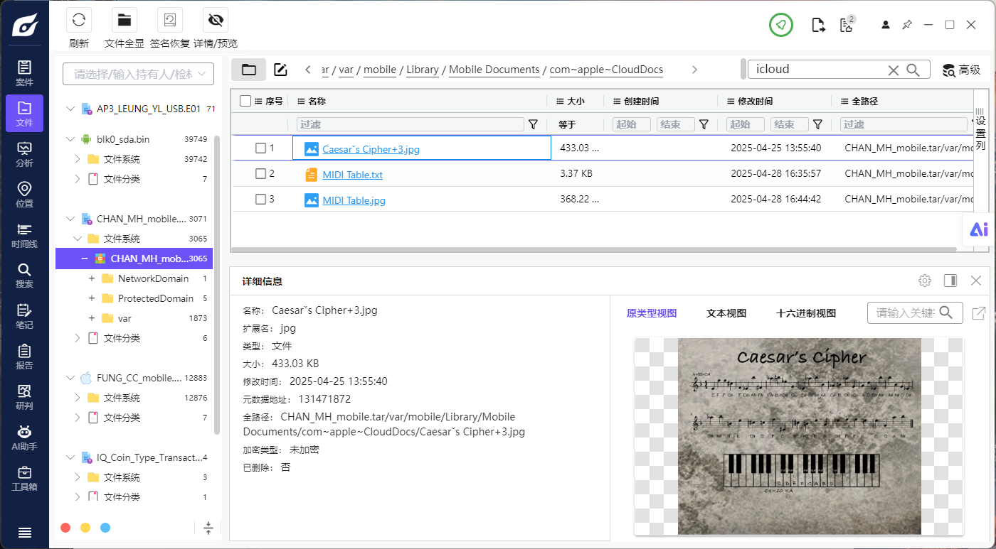The width and height of the screenshot is (996, 549).
Task: Click the file export icon in title bar
Action: click(818, 26)
